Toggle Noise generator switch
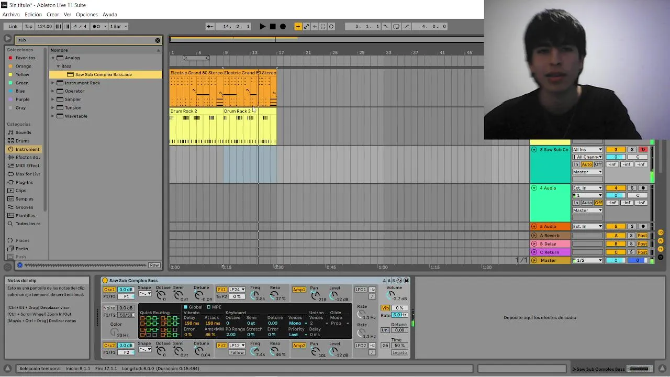The image size is (670, 377). (x=109, y=308)
